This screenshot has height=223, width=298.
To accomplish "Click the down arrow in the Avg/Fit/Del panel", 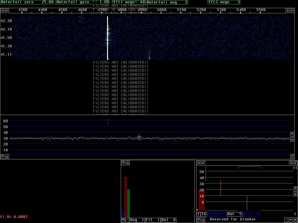I will pos(128,163).
